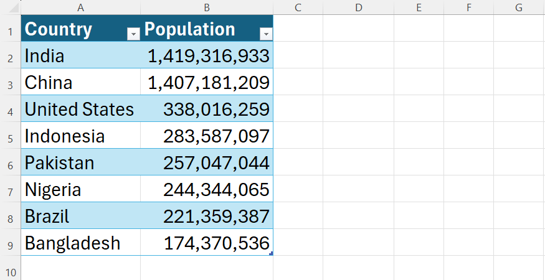The image size is (545, 280).
Task: Open the Country column filter dropdown
Action: (x=133, y=34)
